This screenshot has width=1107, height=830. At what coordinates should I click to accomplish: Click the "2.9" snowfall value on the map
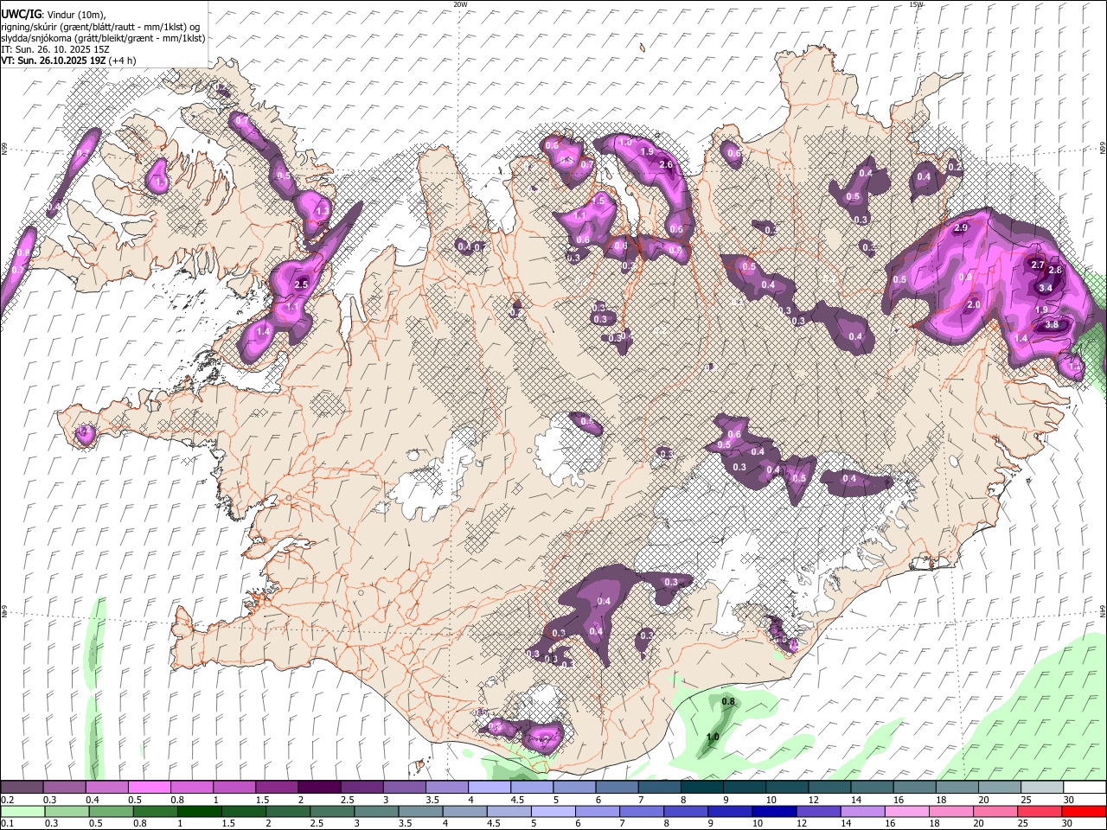(x=961, y=228)
